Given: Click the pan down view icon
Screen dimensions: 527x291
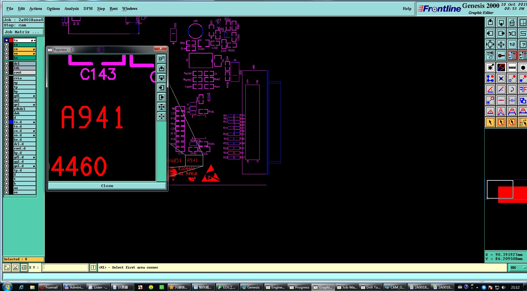Looking at the screenshot, I should click(501, 23).
